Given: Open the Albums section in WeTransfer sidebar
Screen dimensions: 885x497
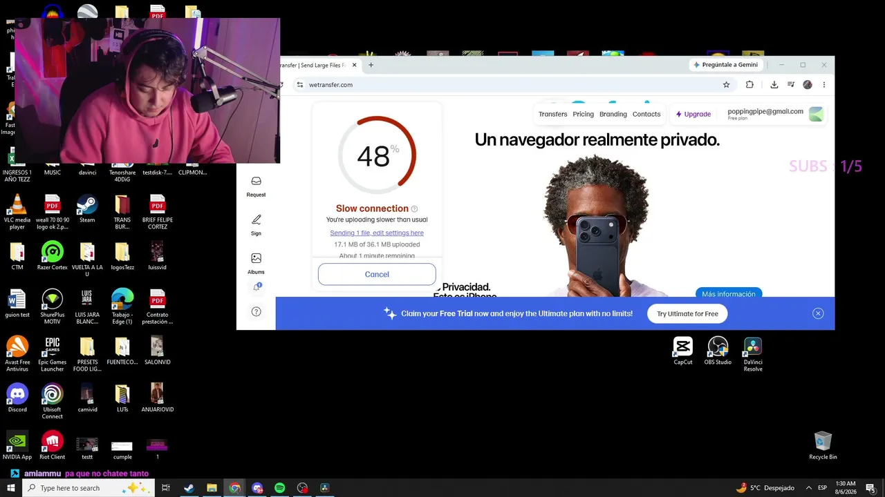Looking at the screenshot, I should pyautogui.click(x=256, y=264).
